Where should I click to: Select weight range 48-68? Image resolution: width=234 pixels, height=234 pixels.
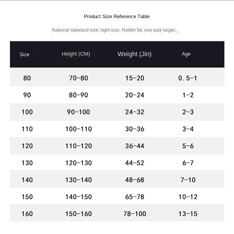click(135, 180)
